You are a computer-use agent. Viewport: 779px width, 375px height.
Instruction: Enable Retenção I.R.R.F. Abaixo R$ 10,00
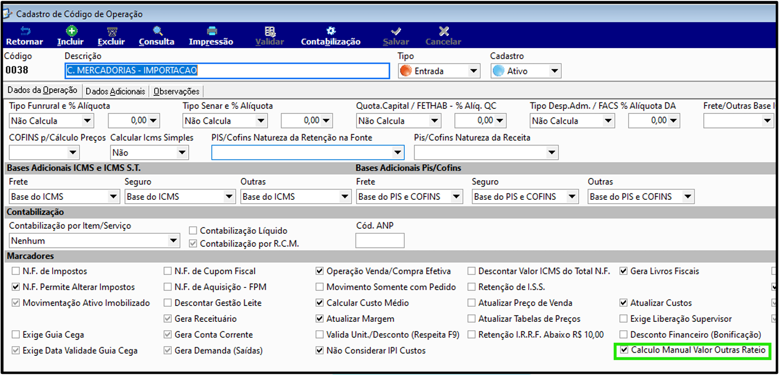[471, 334]
